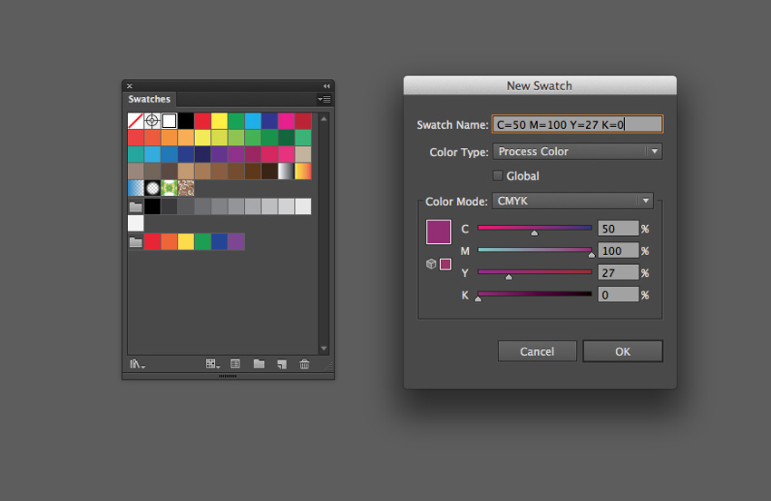The height and width of the screenshot is (501, 771).
Task: Select the None swatch with red slash
Action: [135, 121]
